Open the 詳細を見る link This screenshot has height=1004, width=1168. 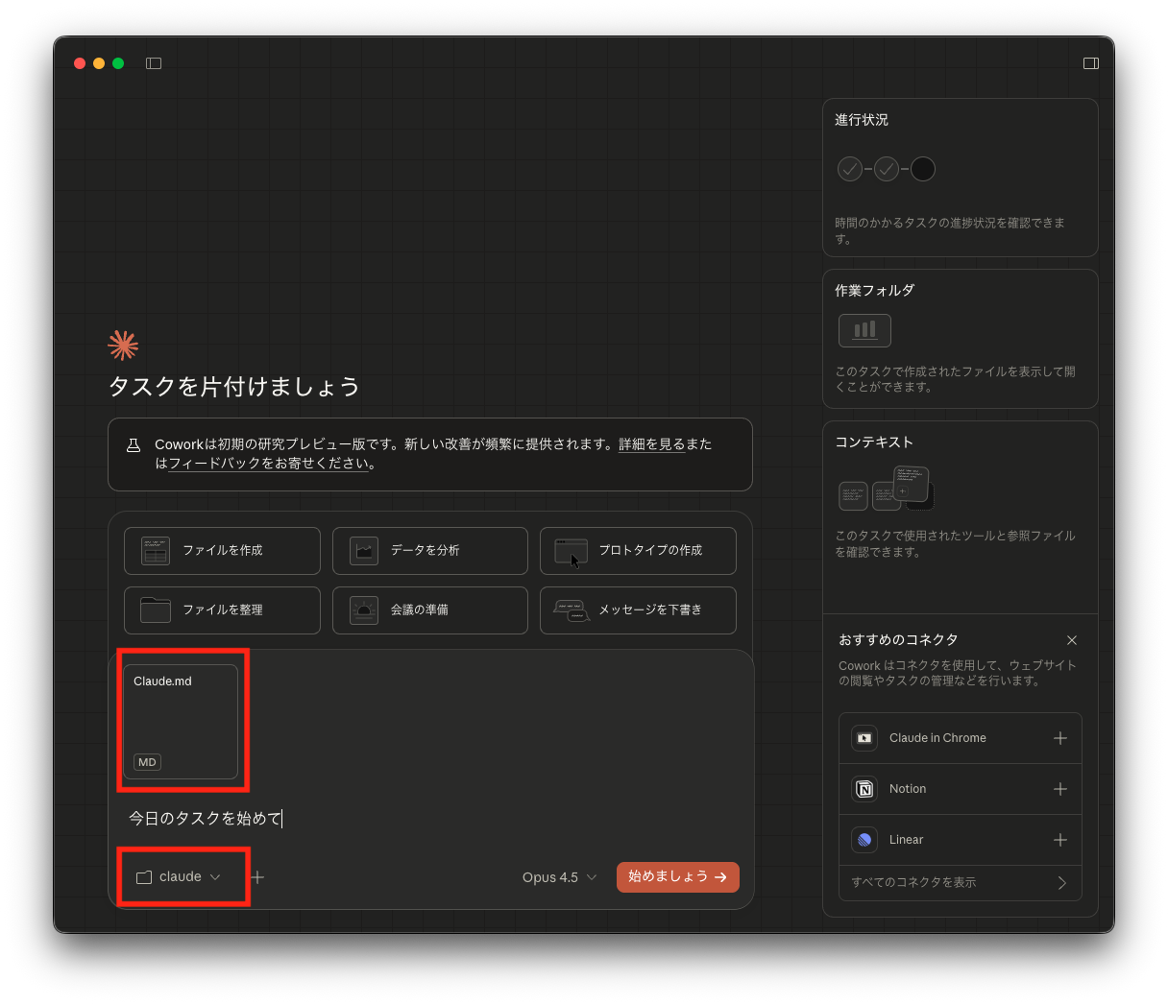tap(651, 444)
